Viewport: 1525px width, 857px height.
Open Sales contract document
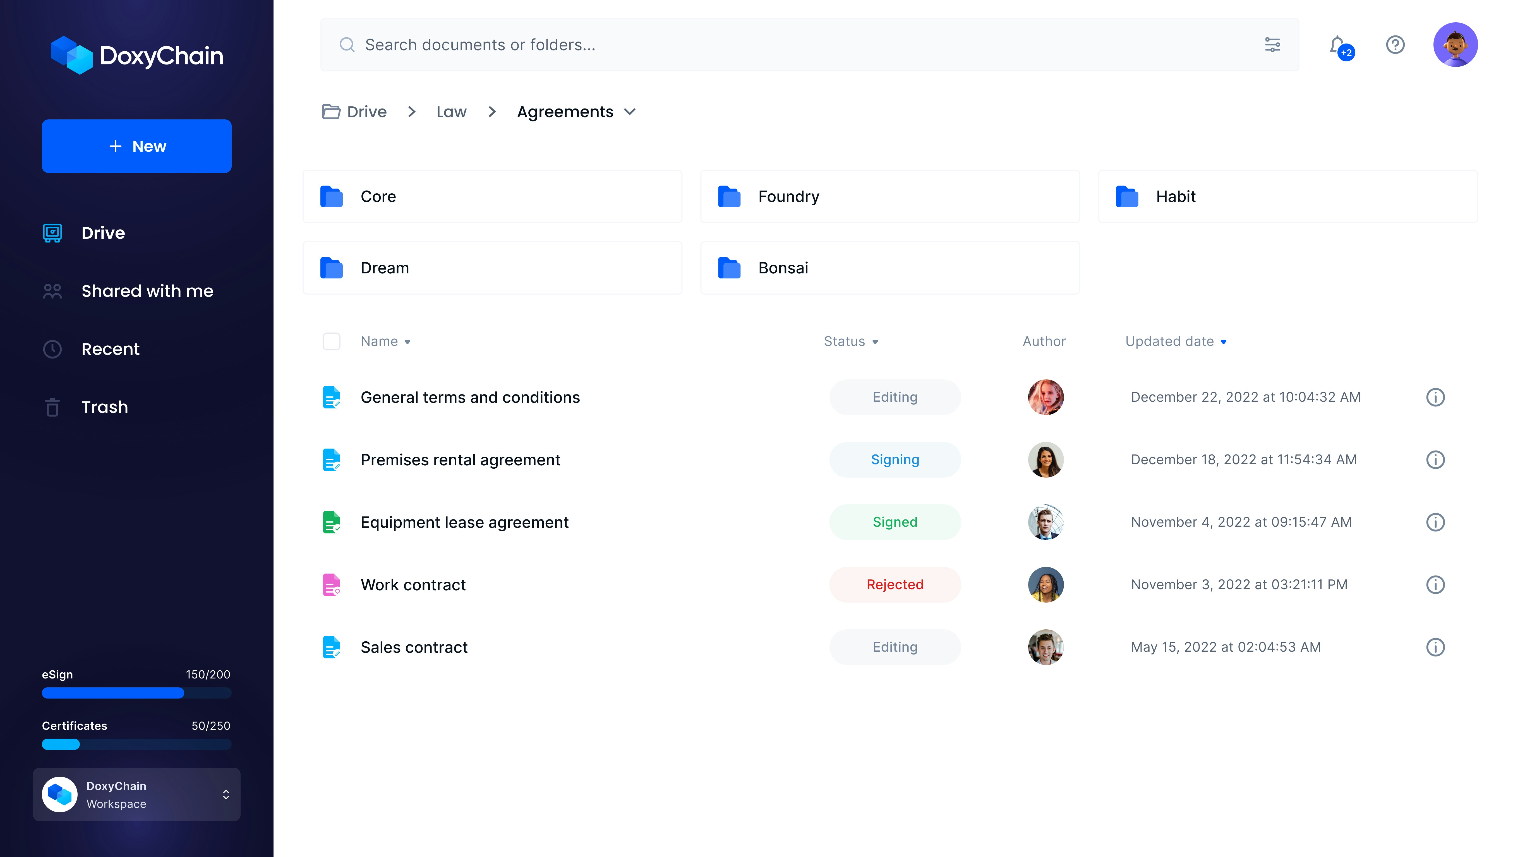(x=414, y=647)
